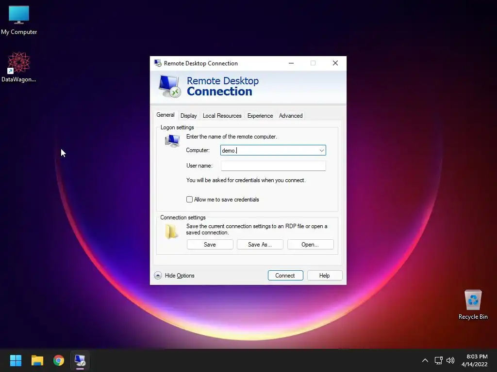This screenshot has width=497, height=372.
Task: Show hidden system tray icons
Action: (425, 360)
